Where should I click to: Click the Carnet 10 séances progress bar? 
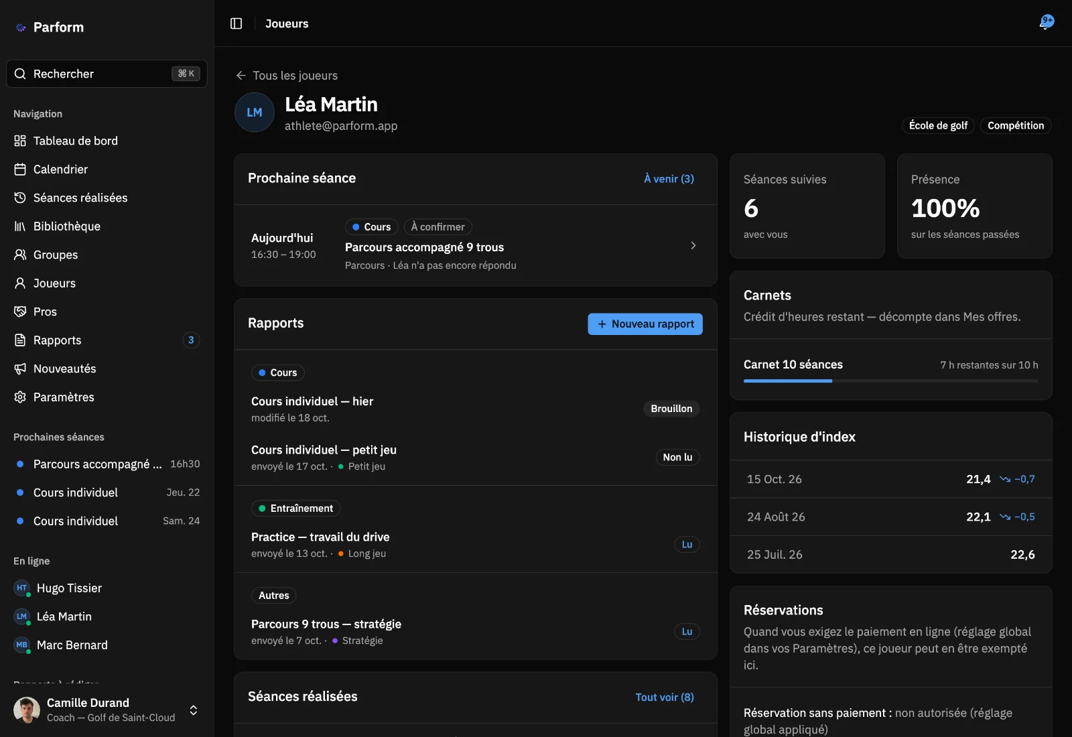click(x=891, y=381)
